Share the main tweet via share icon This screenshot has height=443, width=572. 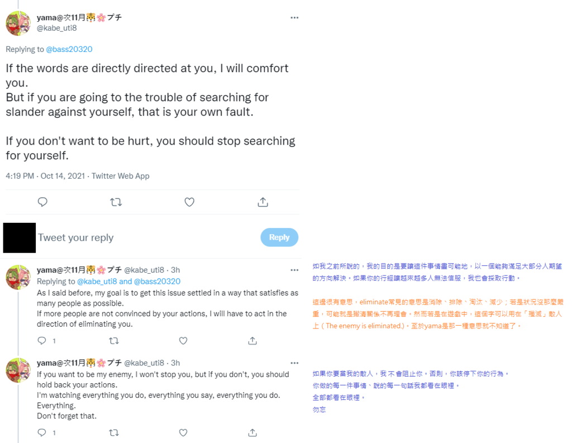[x=263, y=202]
